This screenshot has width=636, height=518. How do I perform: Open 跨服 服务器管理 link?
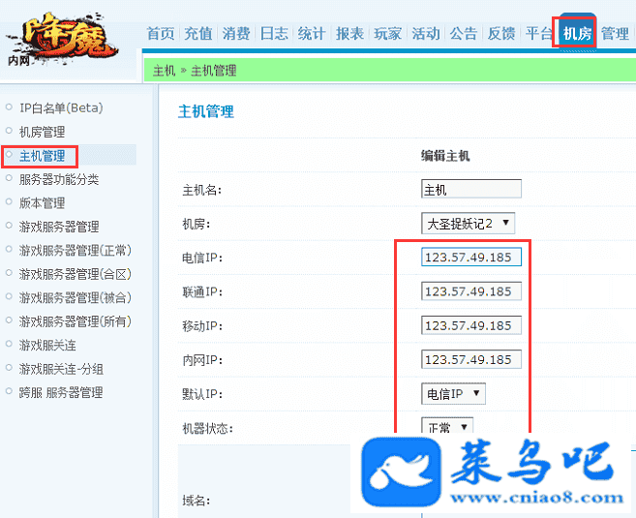pyautogui.click(x=61, y=392)
